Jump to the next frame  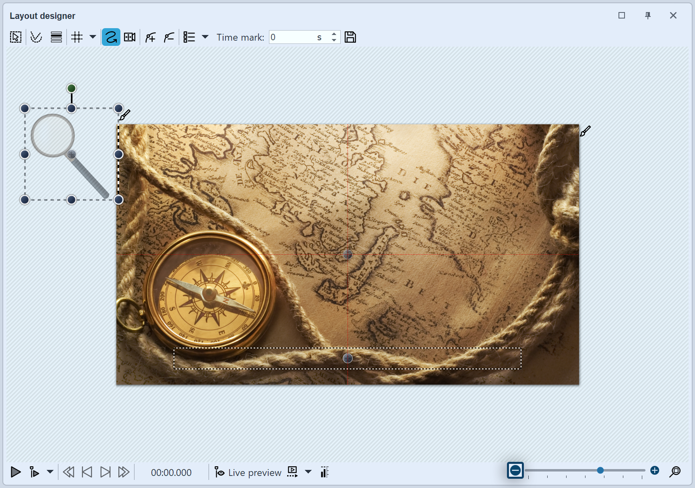click(105, 472)
